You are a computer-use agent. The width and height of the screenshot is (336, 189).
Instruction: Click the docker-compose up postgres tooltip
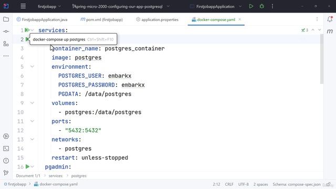73,39
